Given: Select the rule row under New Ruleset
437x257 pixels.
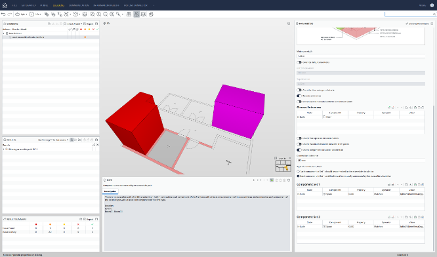Looking at the screenshot, I should (51, 37).
